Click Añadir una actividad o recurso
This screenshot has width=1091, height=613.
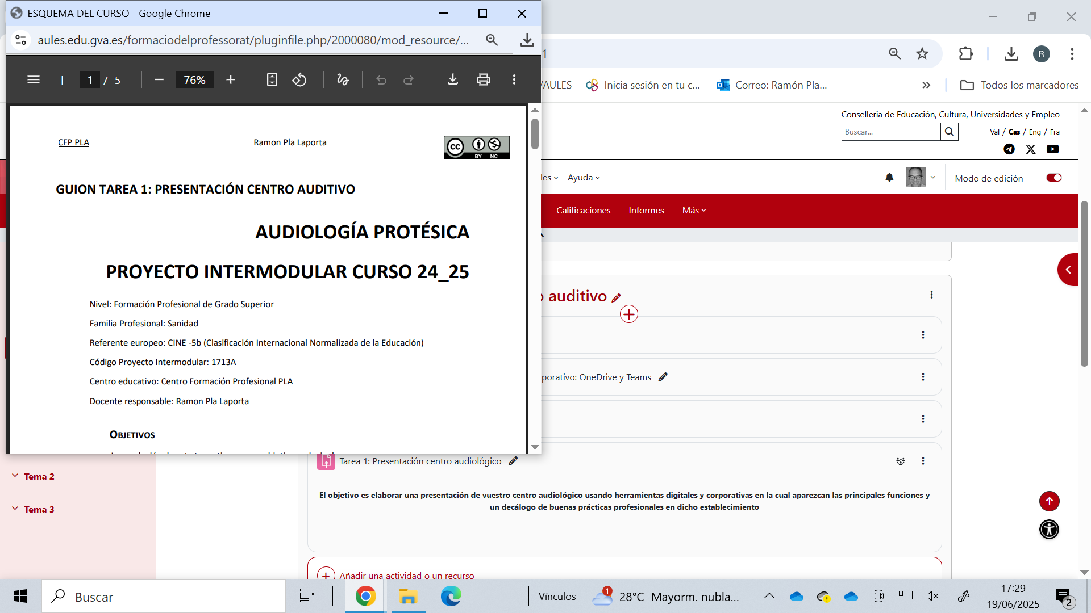[x=406, y=575]
